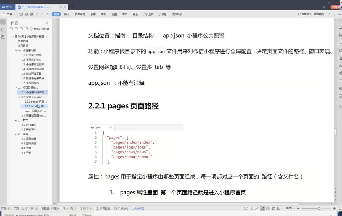Click the WPS home tab
This screenshot has width=342, height=216.
click(x=7, y=7)
